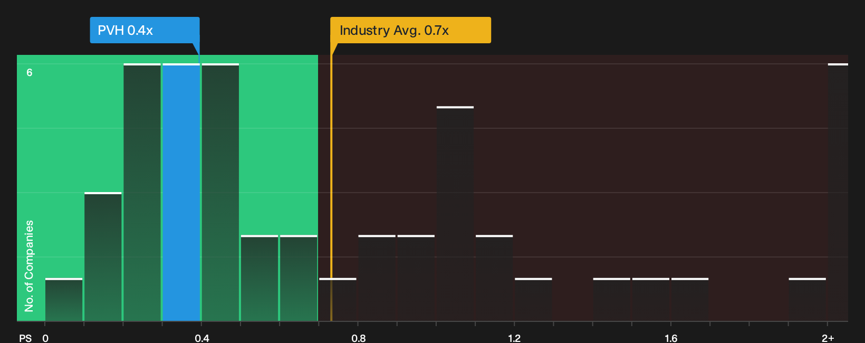The width and height of the screenshot is (865, 343).
Task: Select the bar starting at 0.8
Action: pos(377,278)
